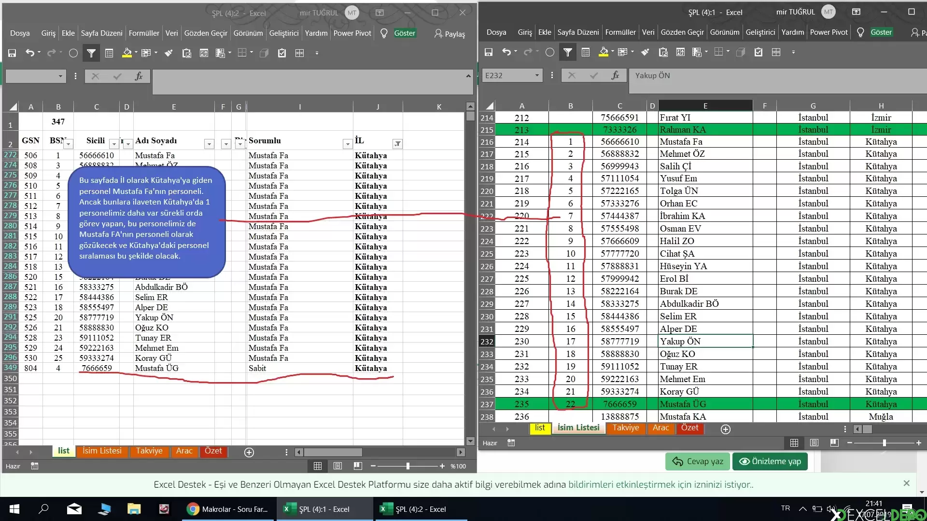Select Takviye sheet tab in right window
Viewport: 927px width, 521px height.
[x=626, y=428]
